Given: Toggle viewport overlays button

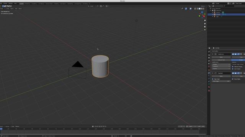Looking at the screenshot, I should point(191,9).
